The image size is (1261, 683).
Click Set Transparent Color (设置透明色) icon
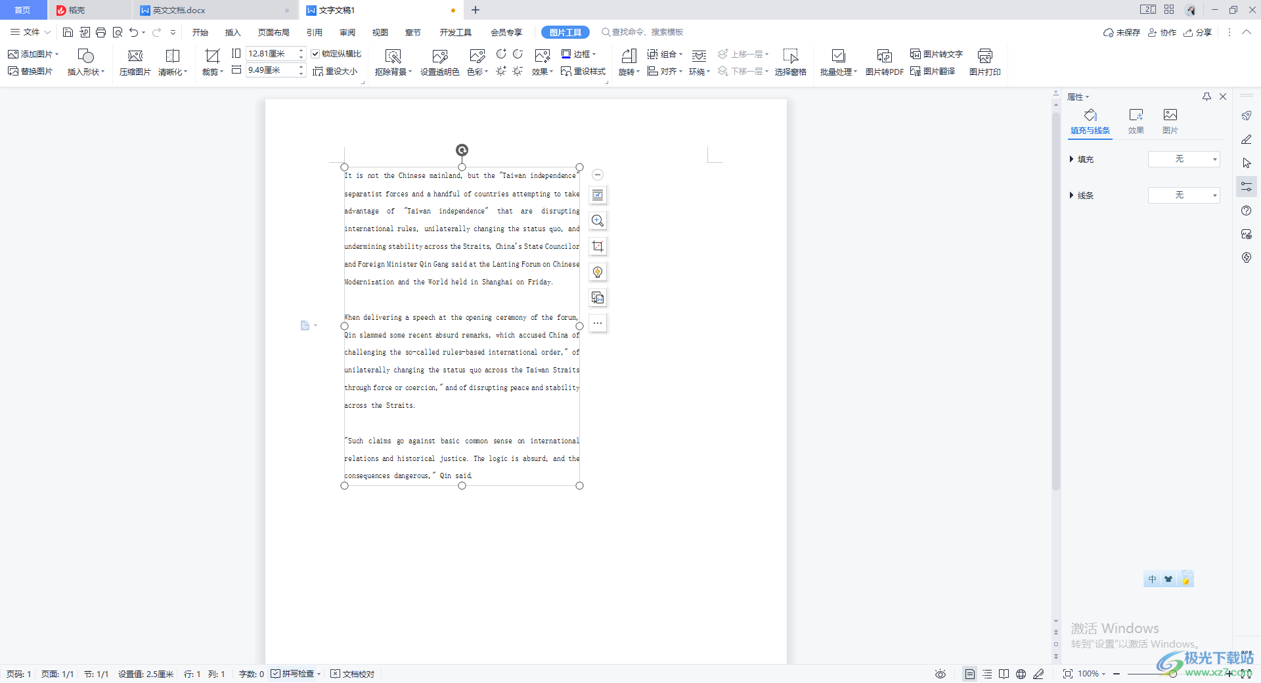(439, 63)
